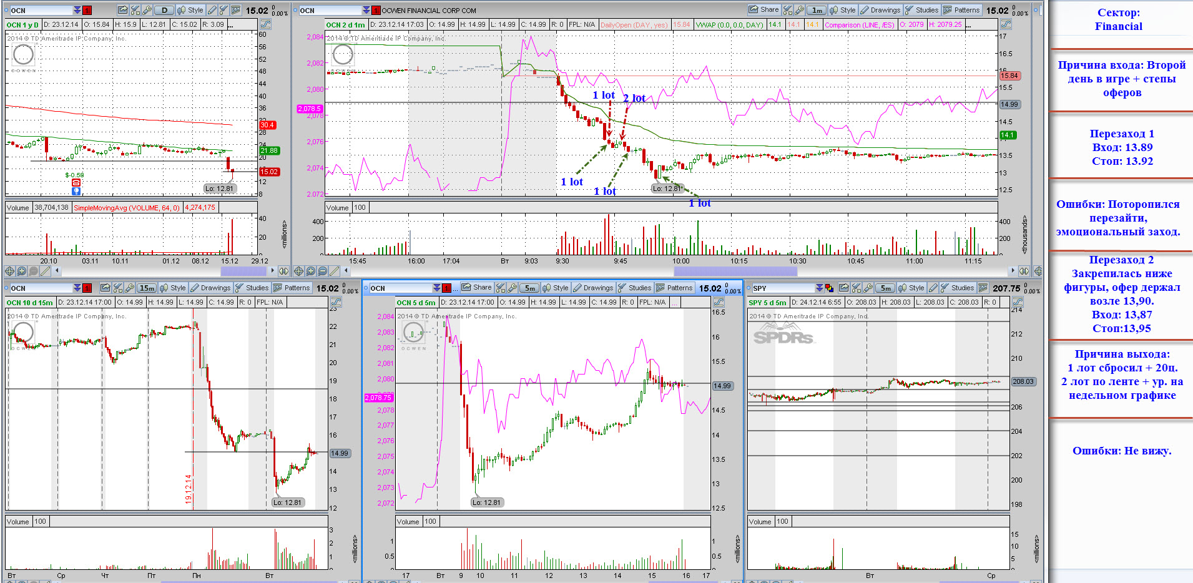This screenshot has height=583, width=1193.
Task: Click wrench settings icon in OCN 1m chart
Action: 799,10
